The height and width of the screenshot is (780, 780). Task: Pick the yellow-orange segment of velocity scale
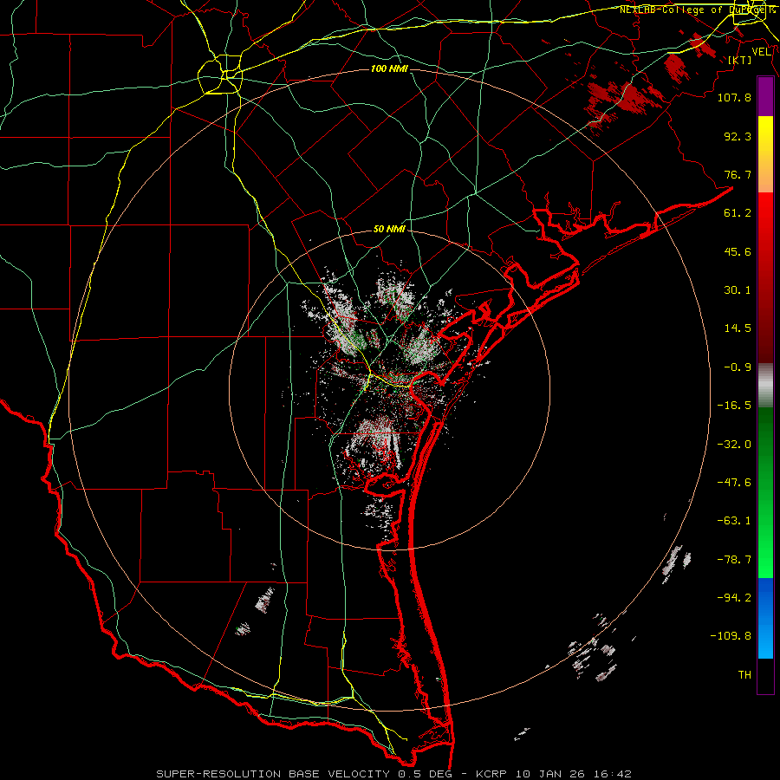(765, 154)
